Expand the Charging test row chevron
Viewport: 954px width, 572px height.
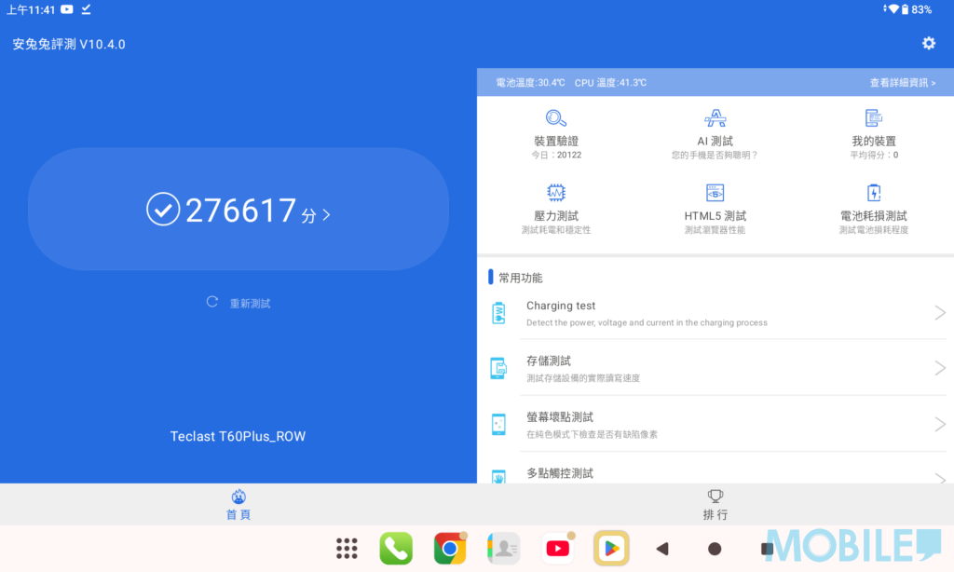[939, 313]
